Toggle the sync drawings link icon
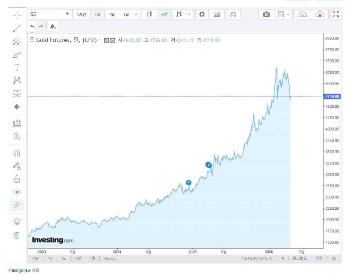This screenshot has height=279, width=349. point(17,205)
